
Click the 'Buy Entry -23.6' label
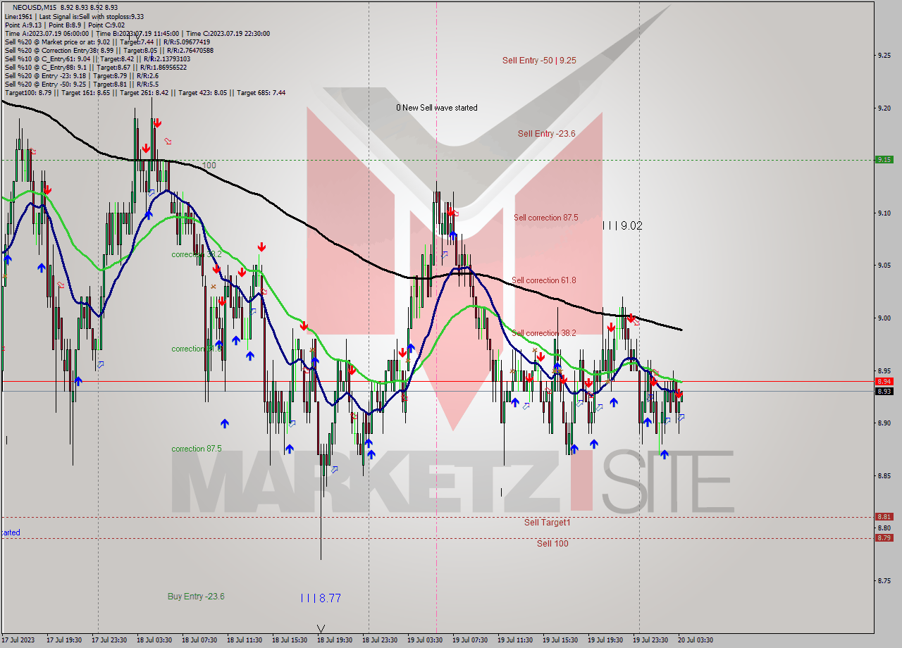click(x=196, y=597)
